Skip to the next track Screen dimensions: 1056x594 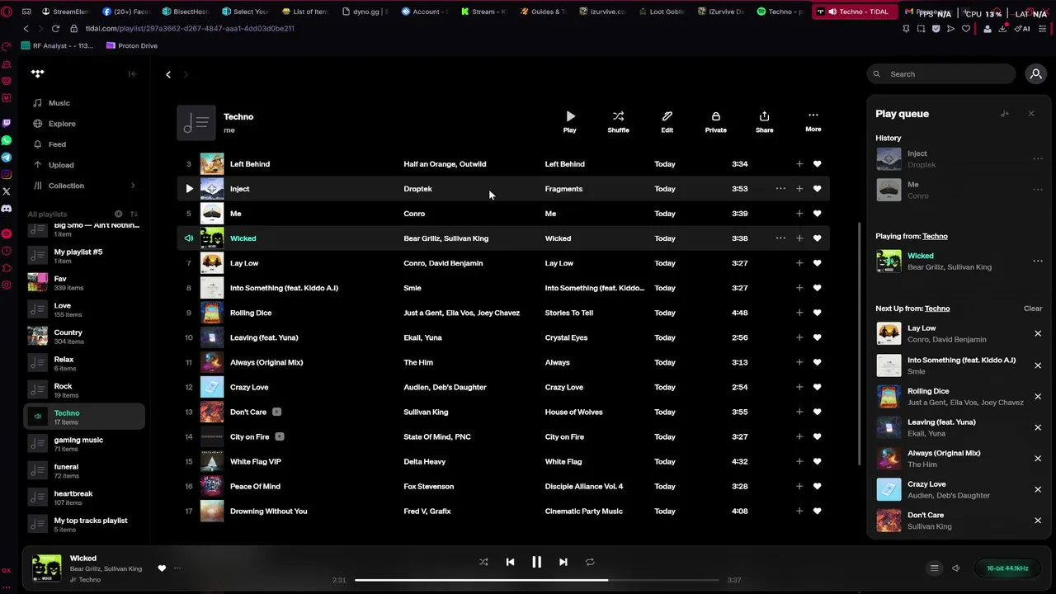tap(563, 562)
